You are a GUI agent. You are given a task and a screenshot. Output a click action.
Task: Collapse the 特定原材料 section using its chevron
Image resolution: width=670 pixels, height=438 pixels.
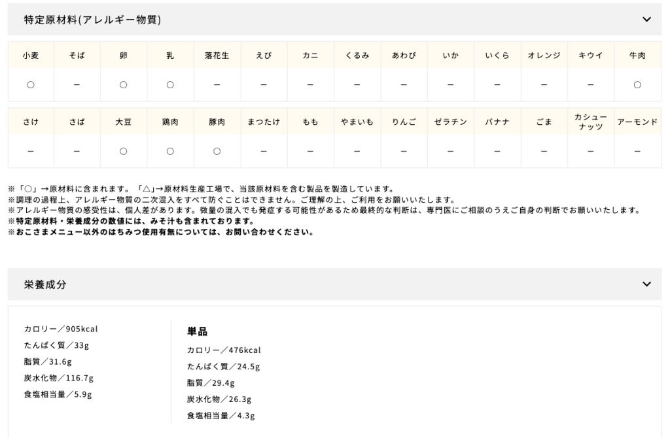[646, 20]
